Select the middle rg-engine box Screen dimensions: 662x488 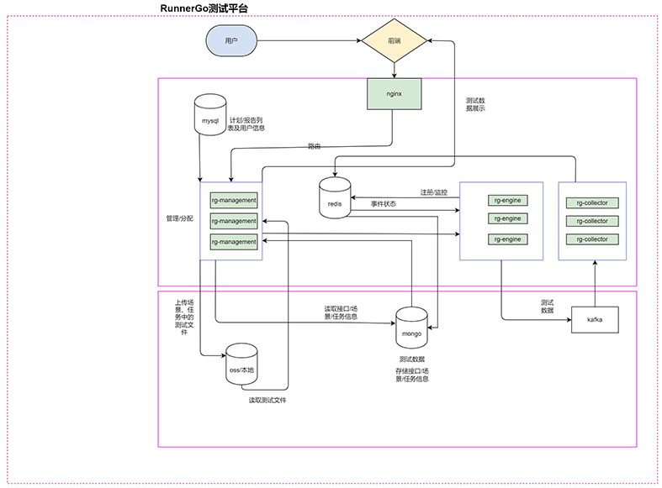point(508,218)
